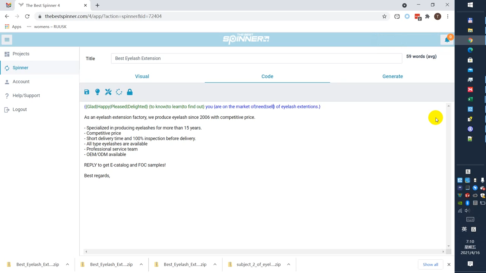
Task: Click the save disk icon in editor toolbar
Action: point(87,92)
